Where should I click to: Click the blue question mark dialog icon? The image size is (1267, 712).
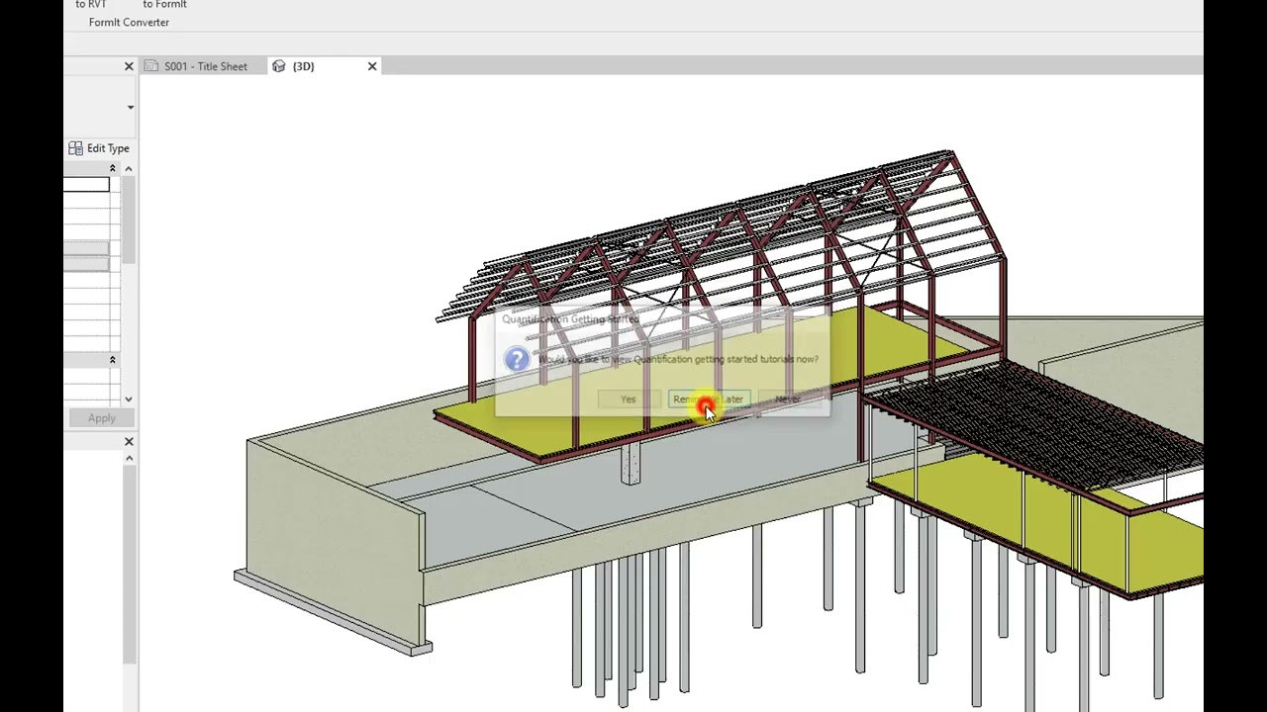click(517, 359)
